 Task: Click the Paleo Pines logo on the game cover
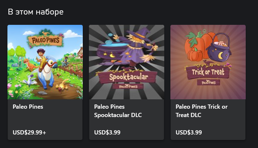click(x=46, y=40)
